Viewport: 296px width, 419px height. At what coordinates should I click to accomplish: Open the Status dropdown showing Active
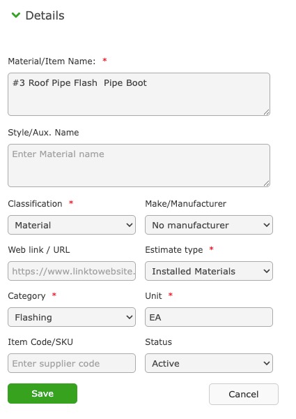[209, 363]
